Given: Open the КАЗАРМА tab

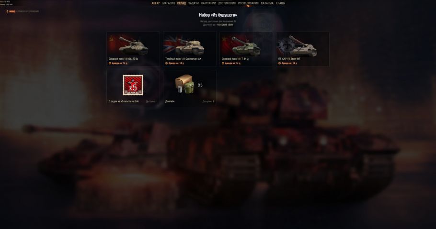Looking at the screenshot, I should tap(267, 3).
